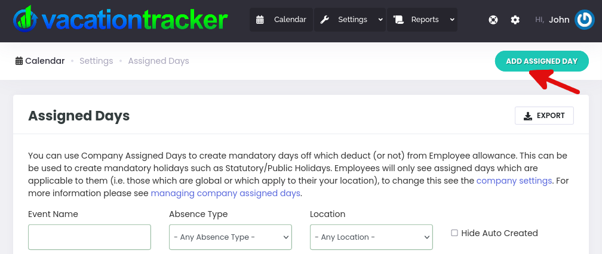Go to Settings in the breadcrumb
602x254 pixels.
coord(96,61)
